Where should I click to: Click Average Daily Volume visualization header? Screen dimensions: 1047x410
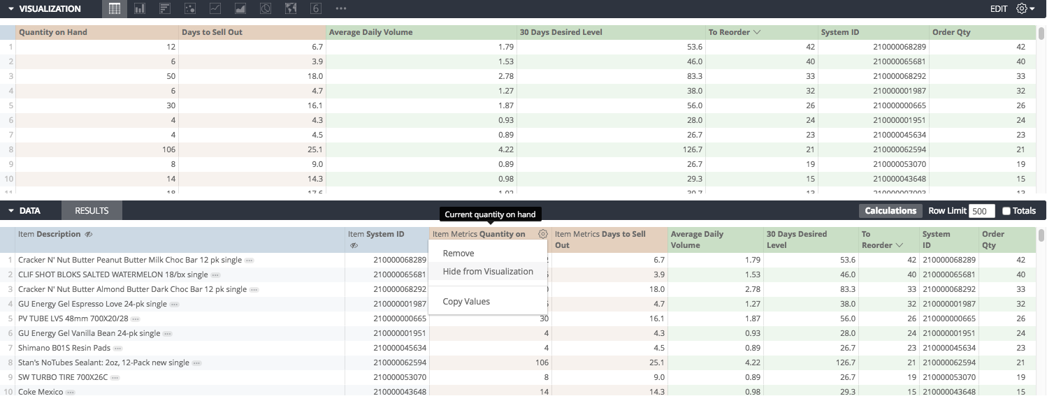coord(421,32)
